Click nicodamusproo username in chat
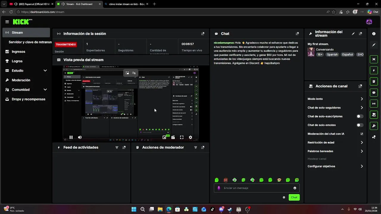 pos(224,43)
